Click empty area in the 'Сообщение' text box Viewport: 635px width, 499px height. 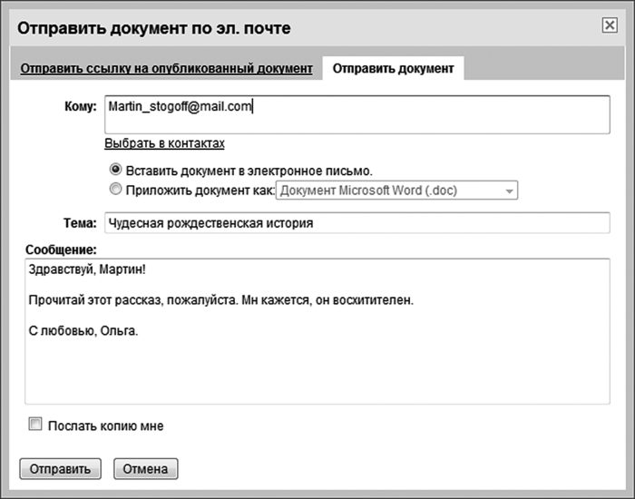click(317, 372)
